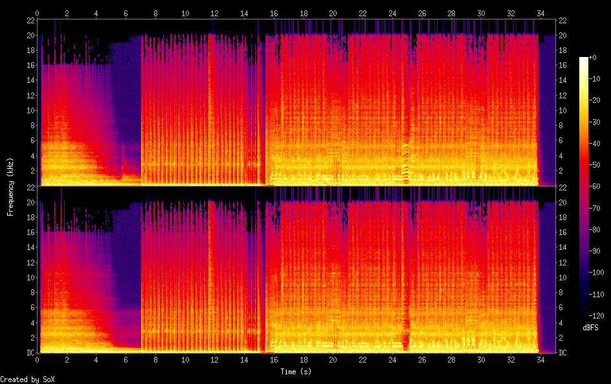Click the '0' tick on the top time axis

[38, 13]
